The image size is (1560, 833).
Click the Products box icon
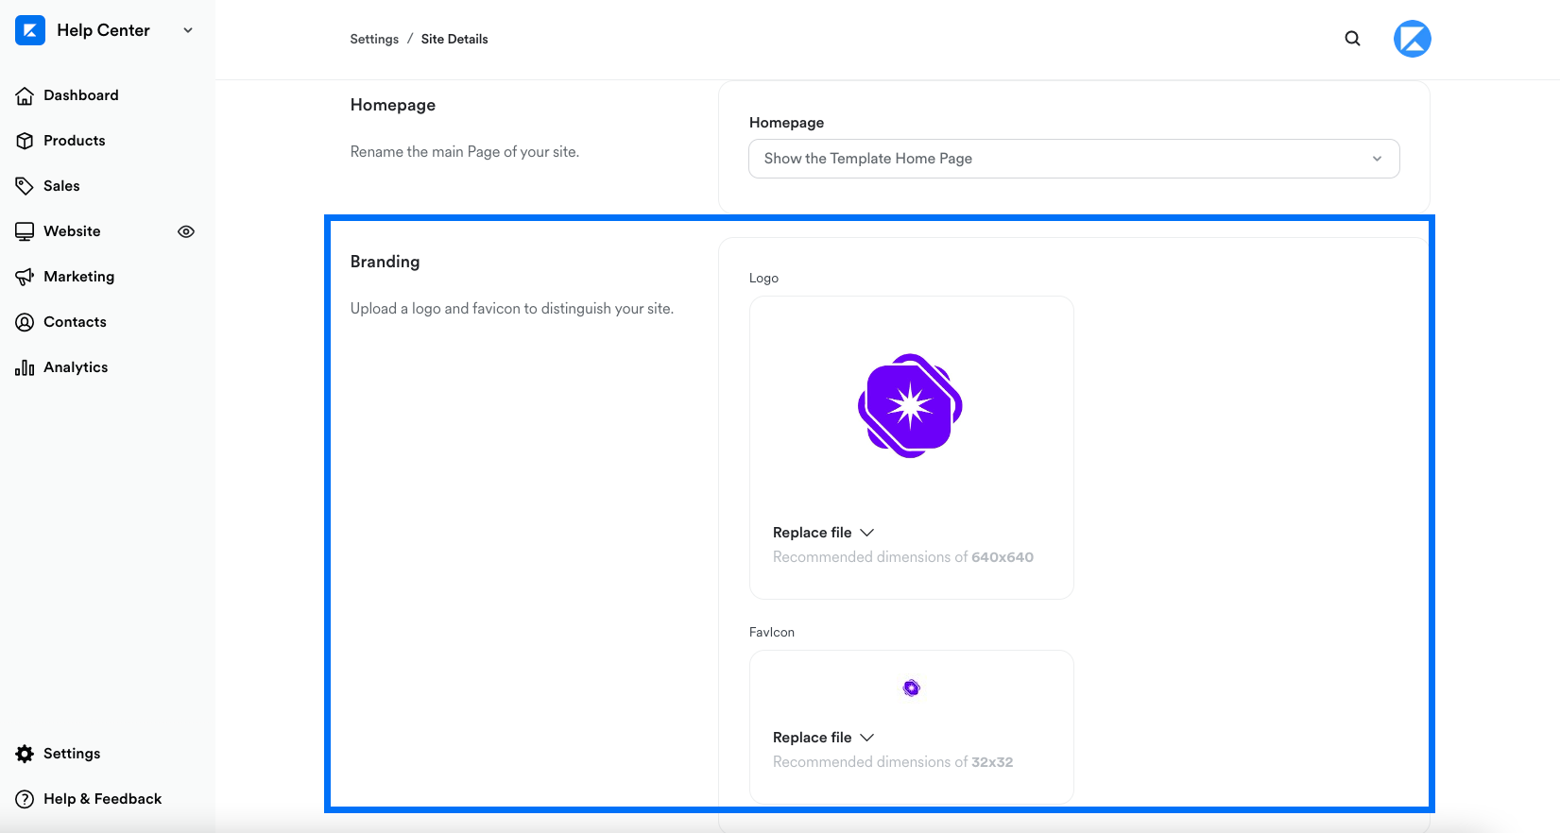[25, 141]
